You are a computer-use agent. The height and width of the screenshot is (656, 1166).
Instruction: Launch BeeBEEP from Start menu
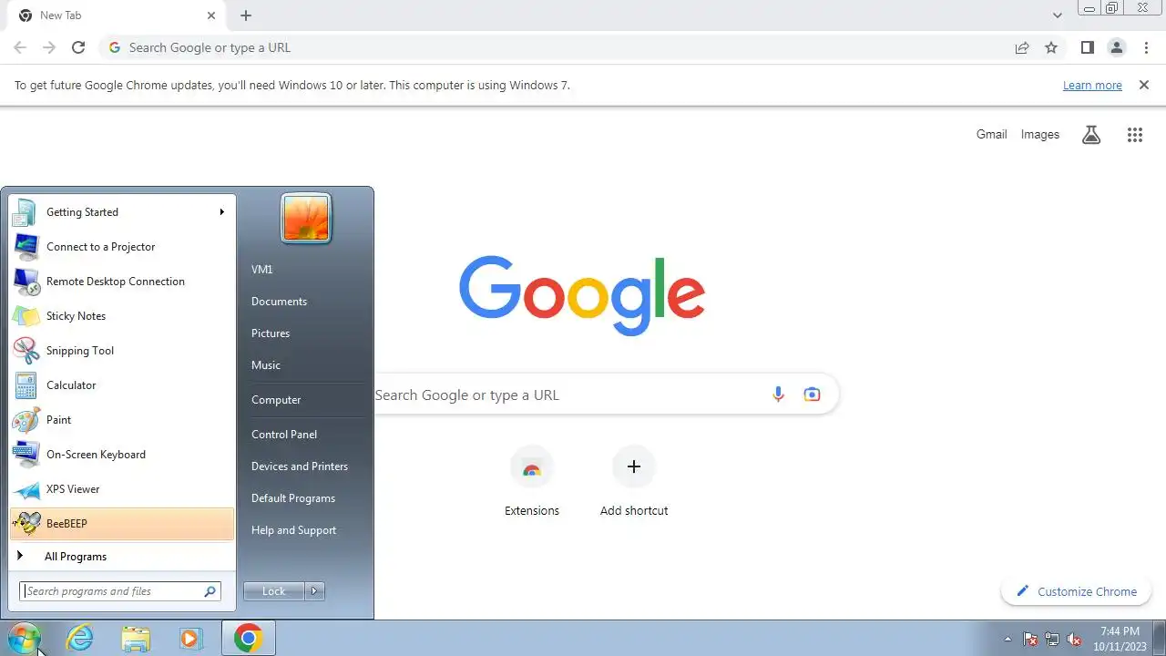[x=122, y=524]
